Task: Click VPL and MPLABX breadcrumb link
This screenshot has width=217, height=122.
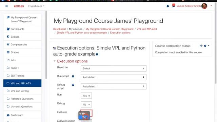Action: (x=147, y=29)
